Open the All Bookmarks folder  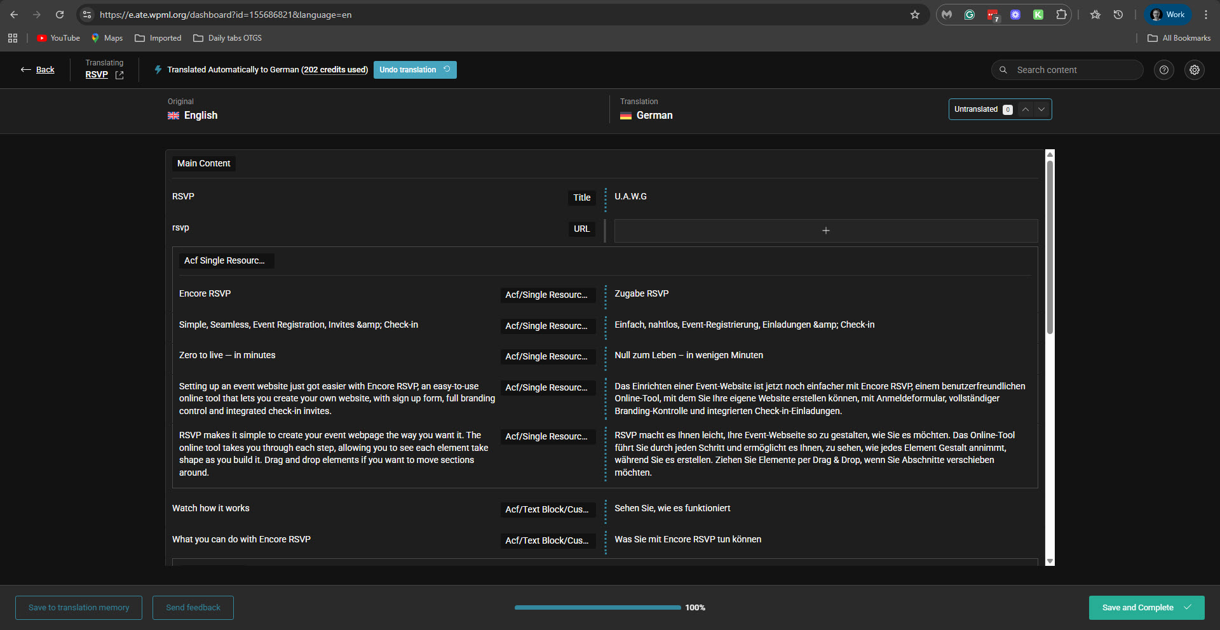pyautogui.click(x=1179, y=38)
